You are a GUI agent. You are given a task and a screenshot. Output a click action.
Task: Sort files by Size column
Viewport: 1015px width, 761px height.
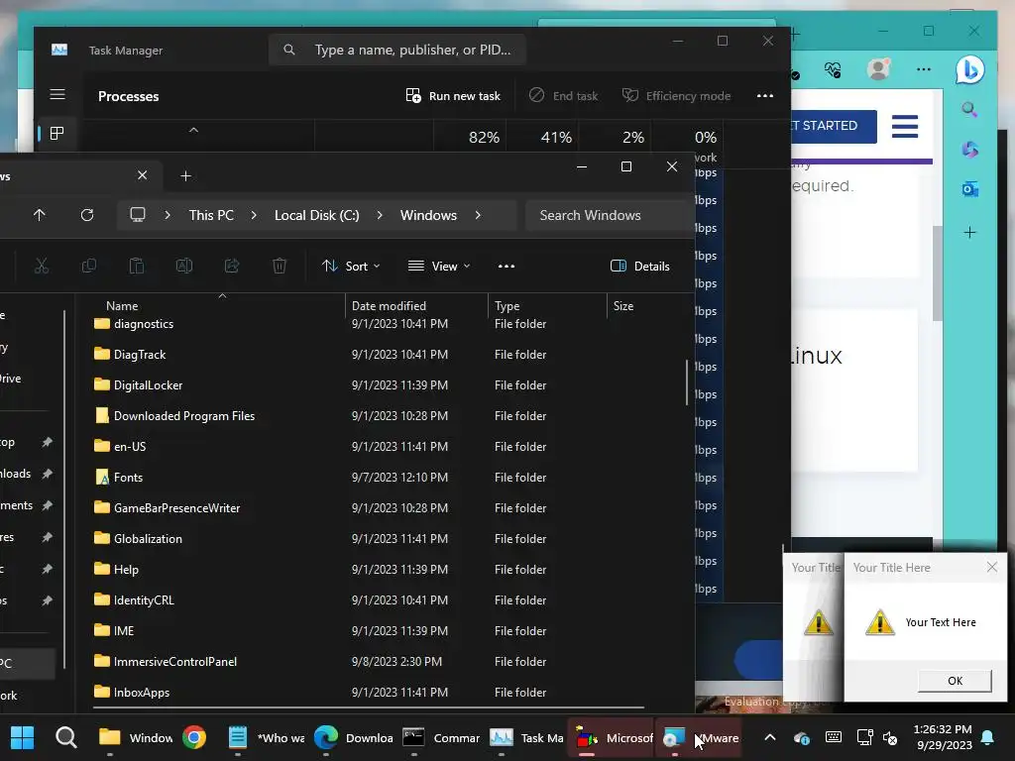pos(623,306)
